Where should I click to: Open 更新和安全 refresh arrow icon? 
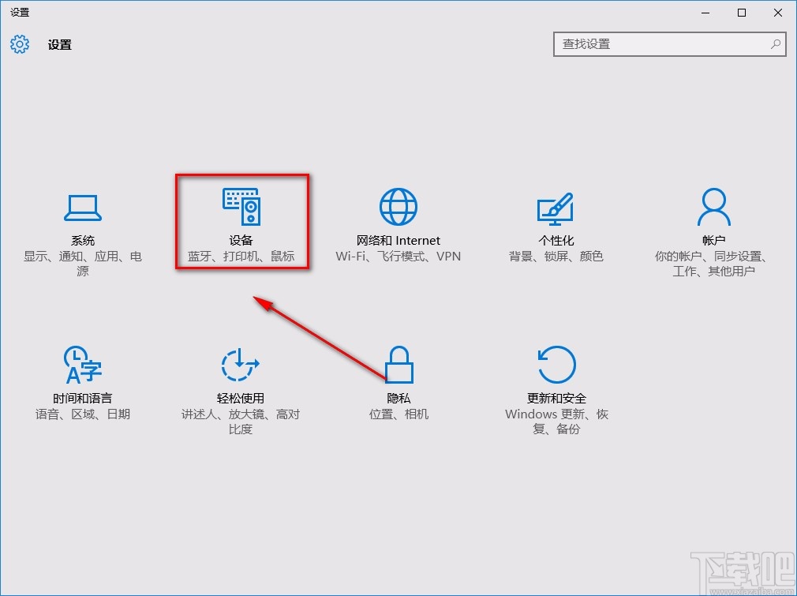tap(556, 363)
